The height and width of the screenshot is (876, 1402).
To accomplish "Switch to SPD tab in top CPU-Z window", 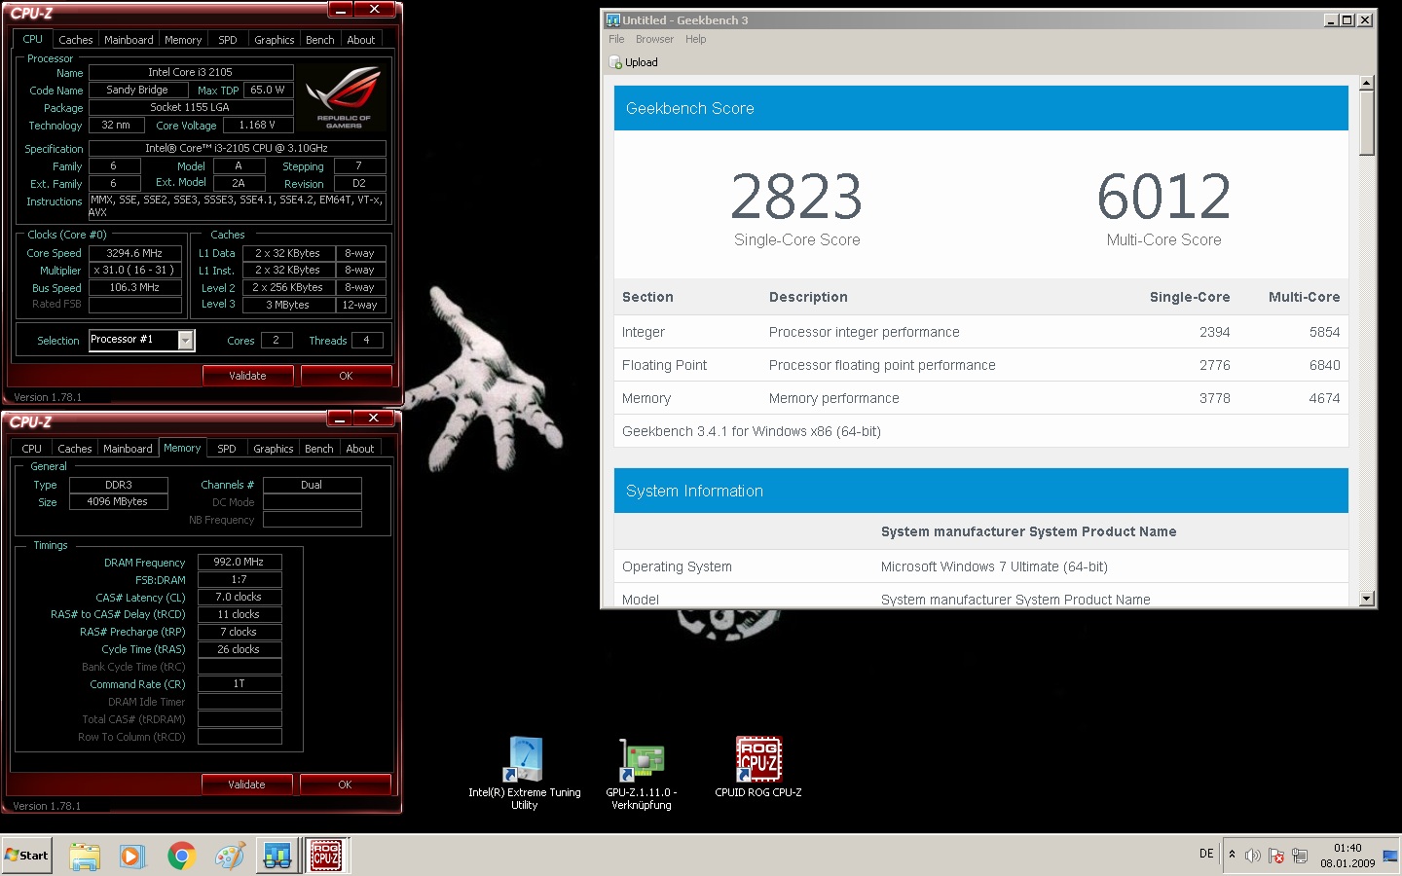I will 227,40.
